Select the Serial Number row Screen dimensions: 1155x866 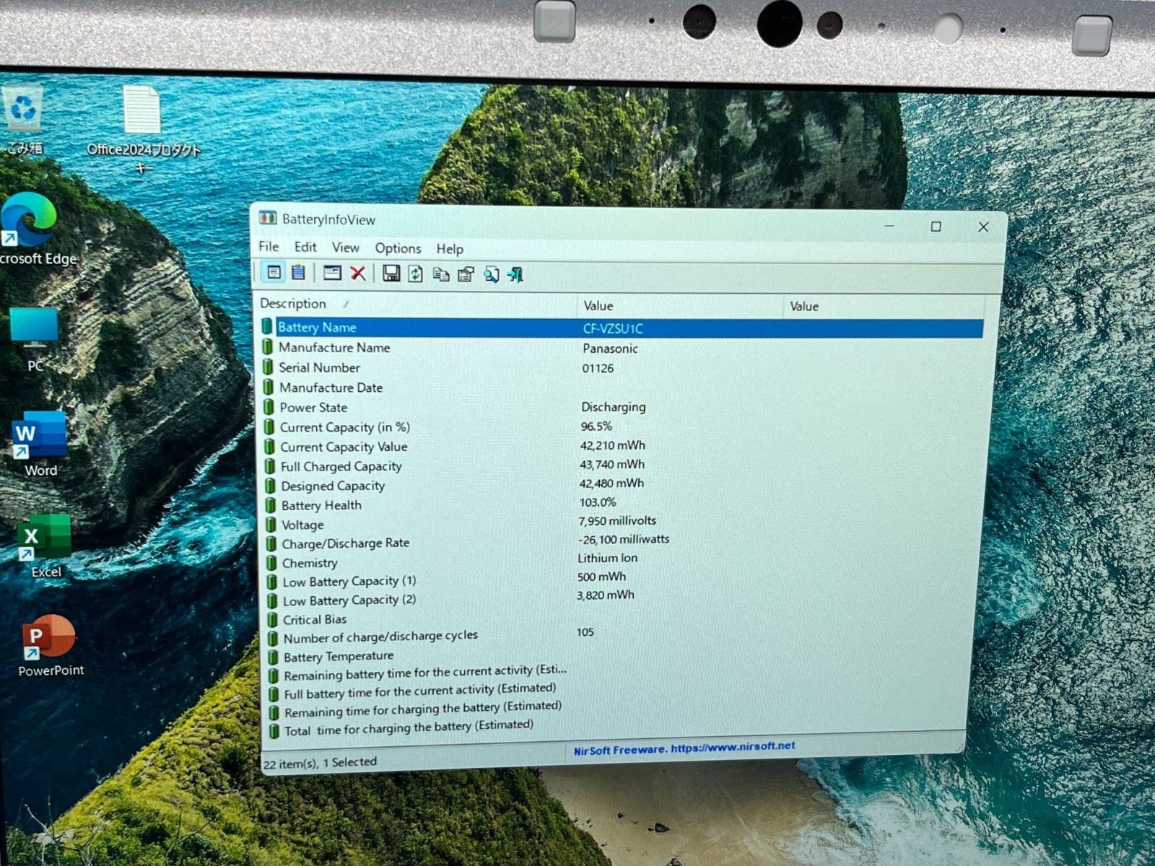[622, 367]
